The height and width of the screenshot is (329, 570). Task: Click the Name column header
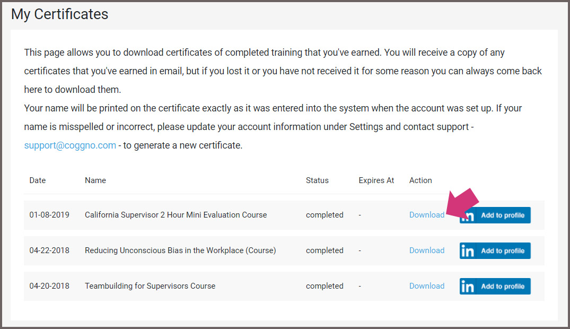(95, 180)
